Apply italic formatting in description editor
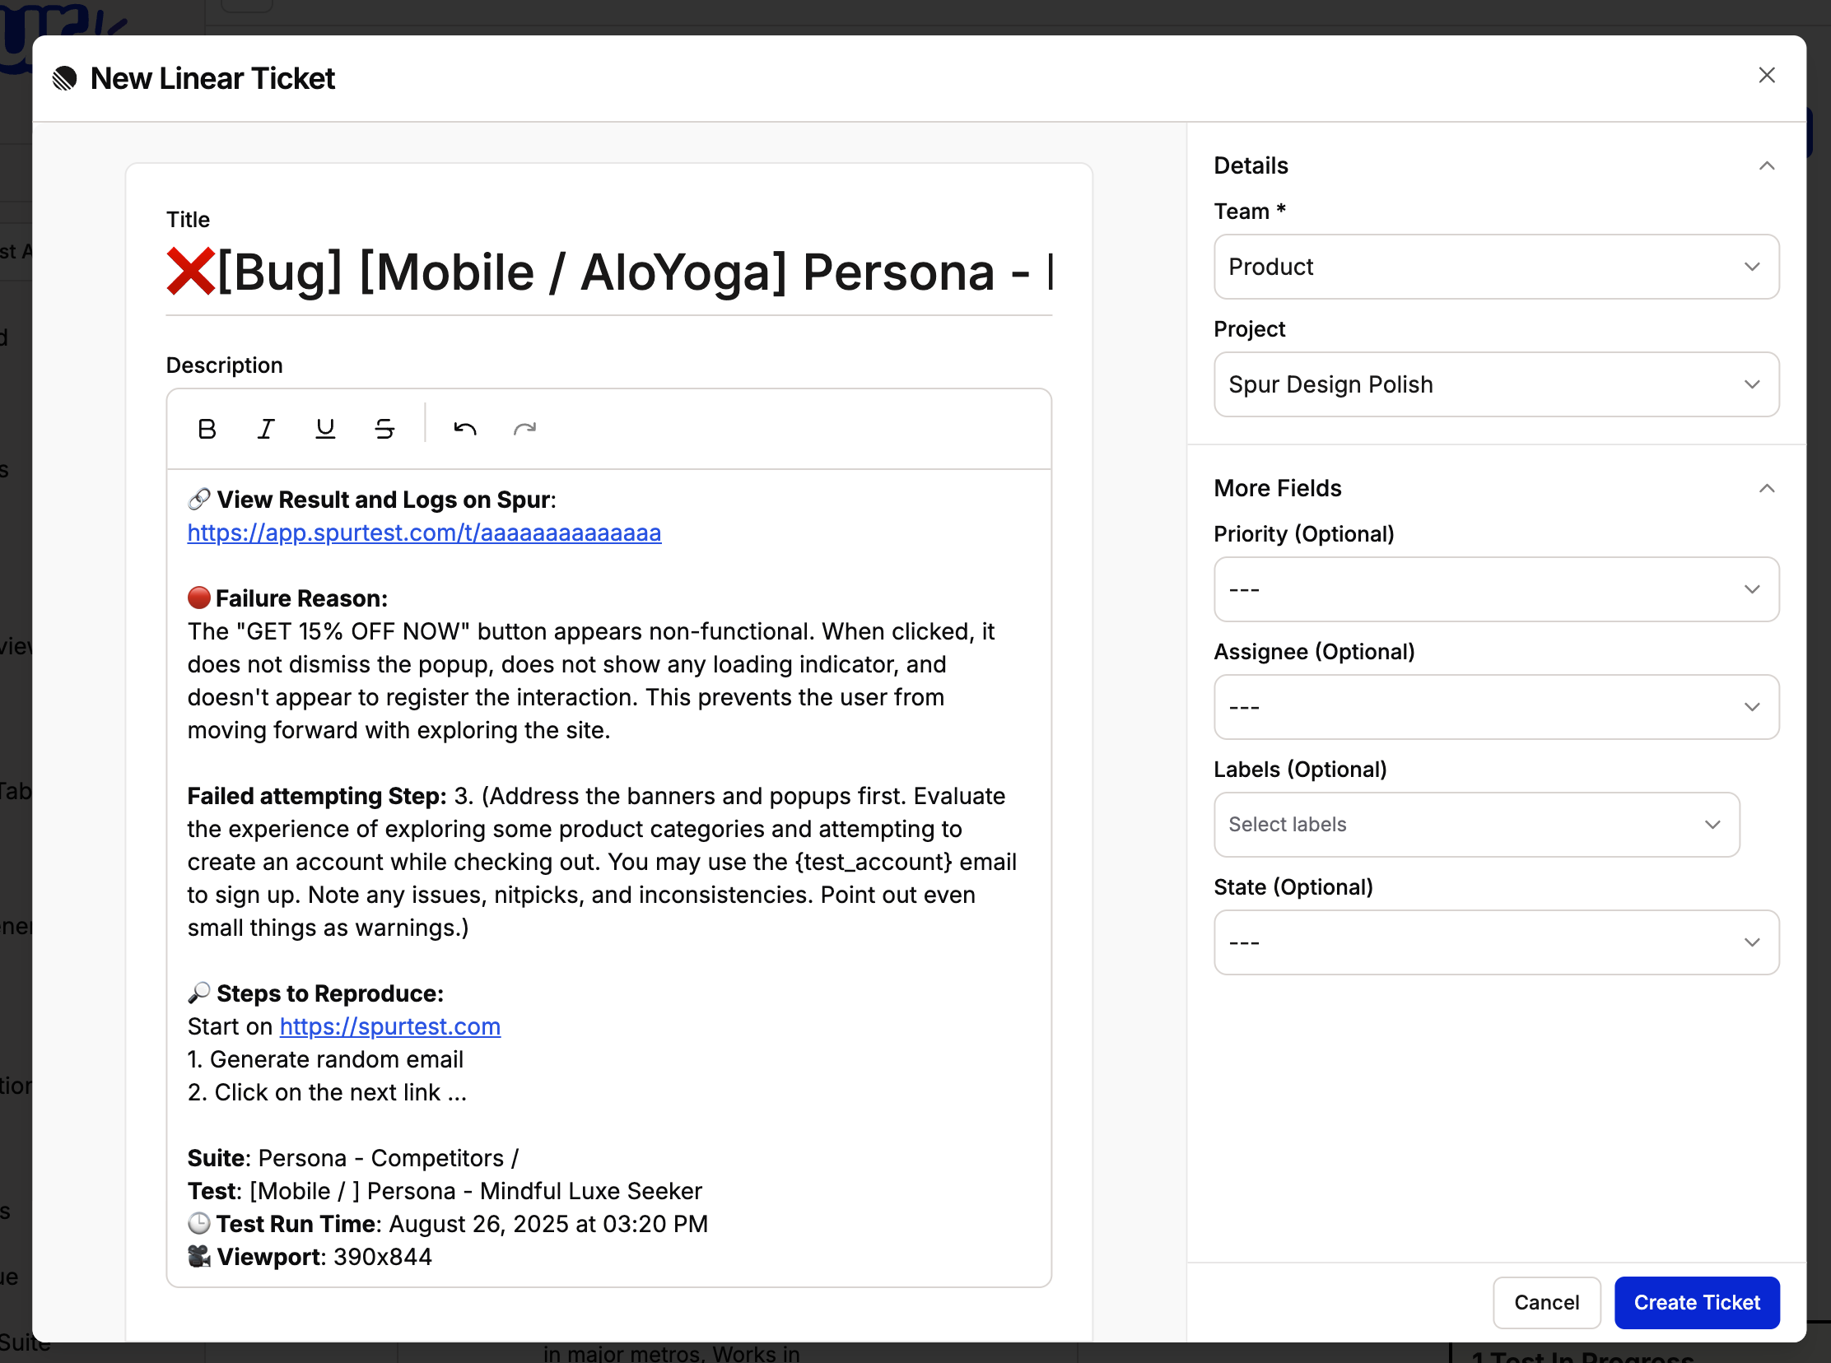The width and height of the screenshot is (1831, 1363). point(266,429)
